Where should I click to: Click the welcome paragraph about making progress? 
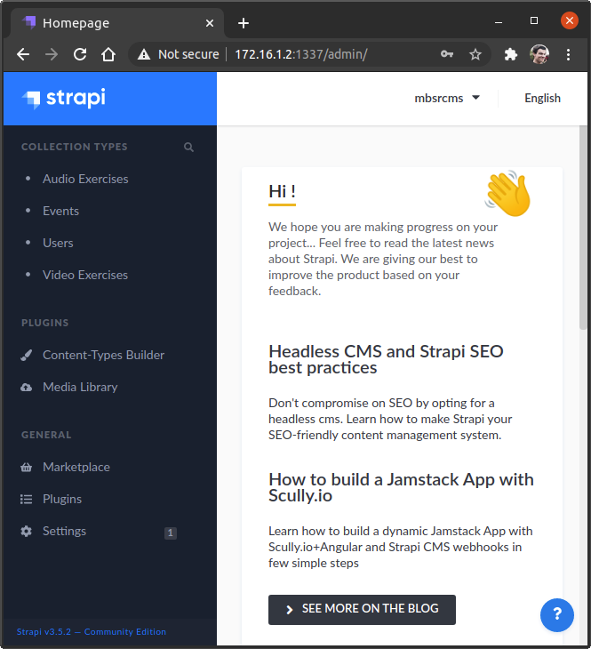click(383, 259)
